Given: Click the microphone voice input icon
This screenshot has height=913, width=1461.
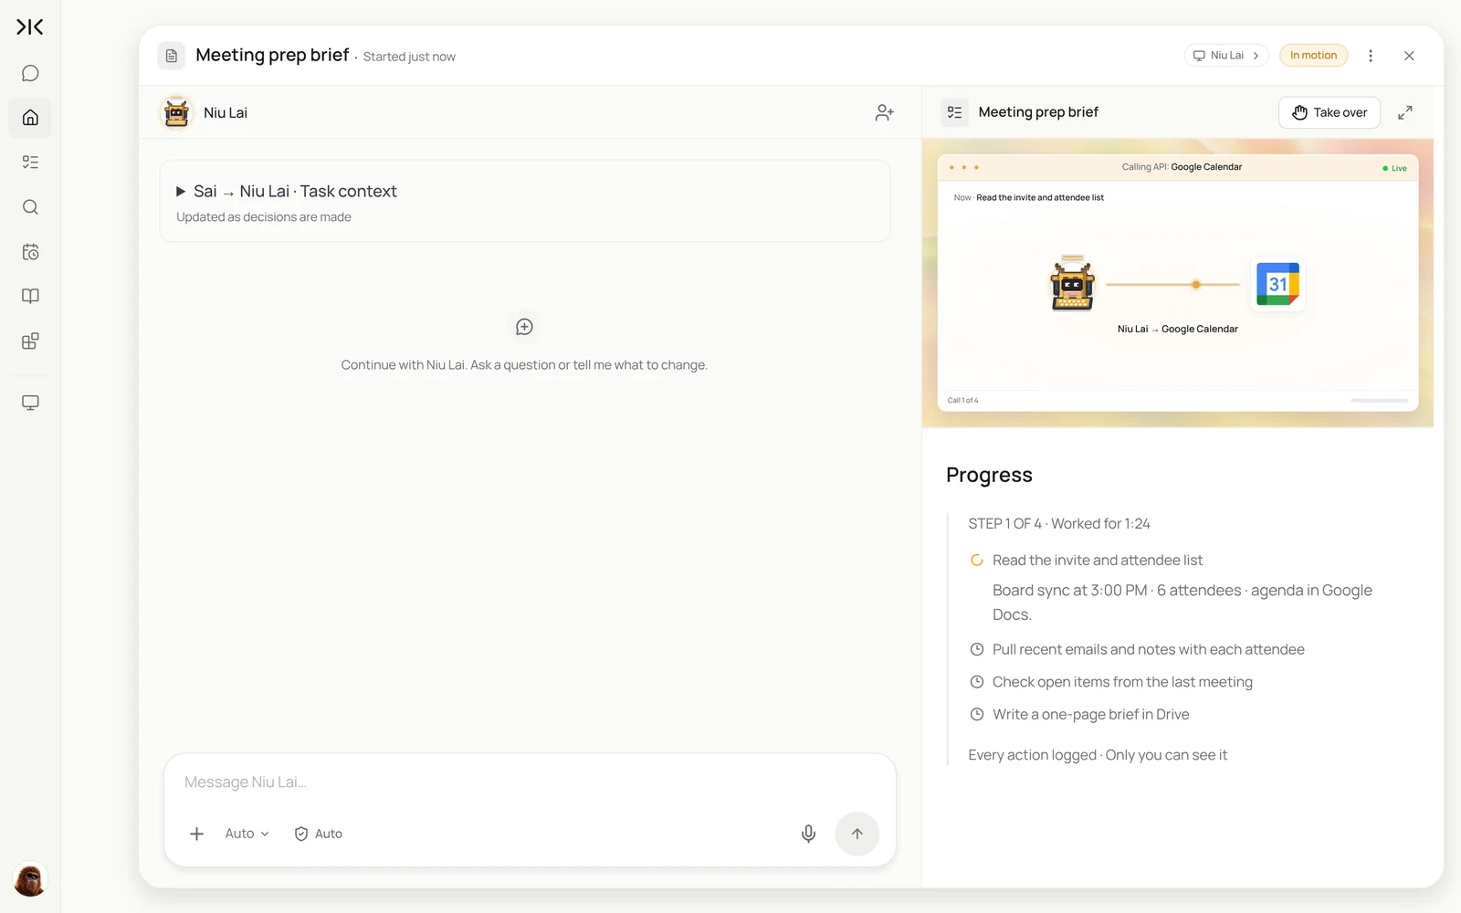Looking at the screenshot, I should (808, 834).
